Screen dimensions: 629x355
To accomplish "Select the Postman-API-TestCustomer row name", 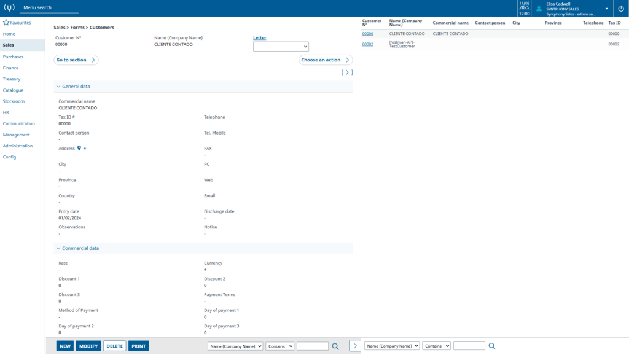I will pyautogui.click(x=402, y=44).
